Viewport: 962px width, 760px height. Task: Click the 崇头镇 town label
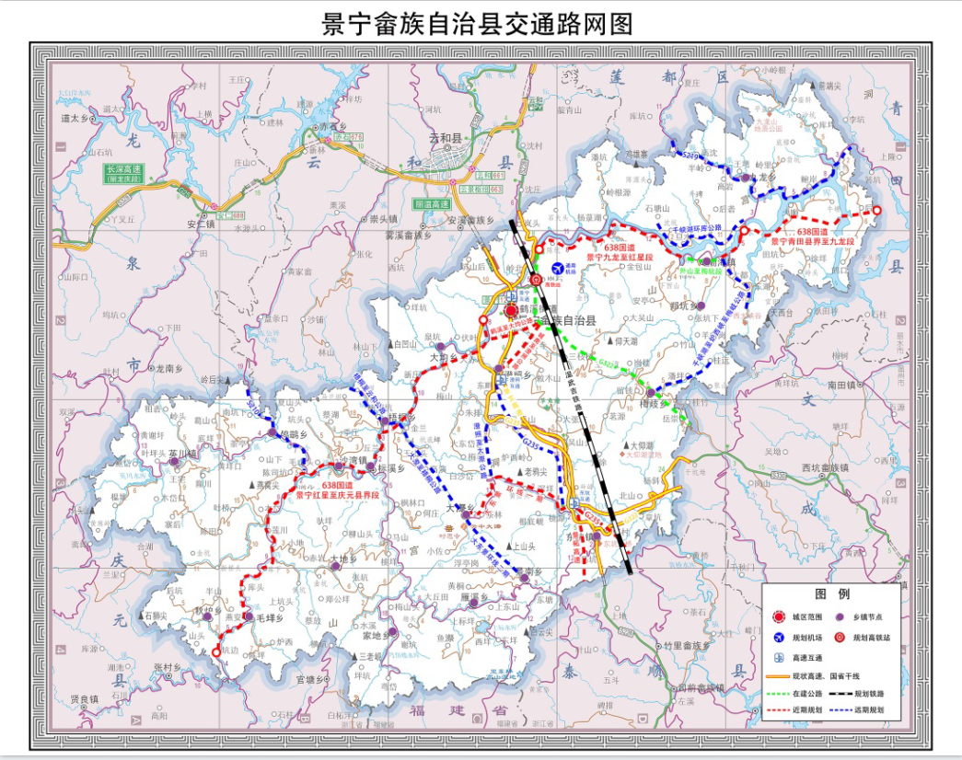click(384, 219)
